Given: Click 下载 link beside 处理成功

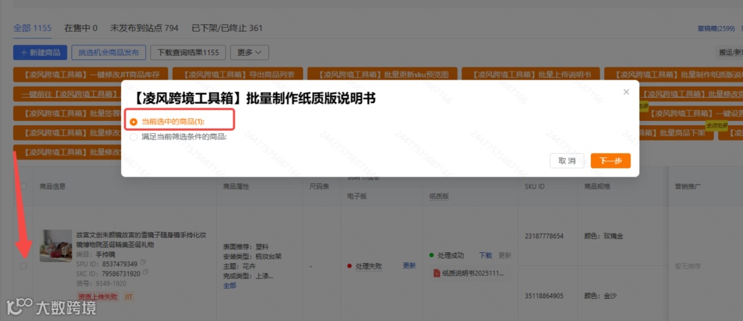Looking at the screenshot, I should [485, 255].
